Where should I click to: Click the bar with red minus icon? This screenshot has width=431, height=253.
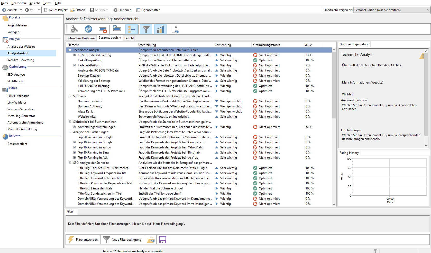click(103, 30)
